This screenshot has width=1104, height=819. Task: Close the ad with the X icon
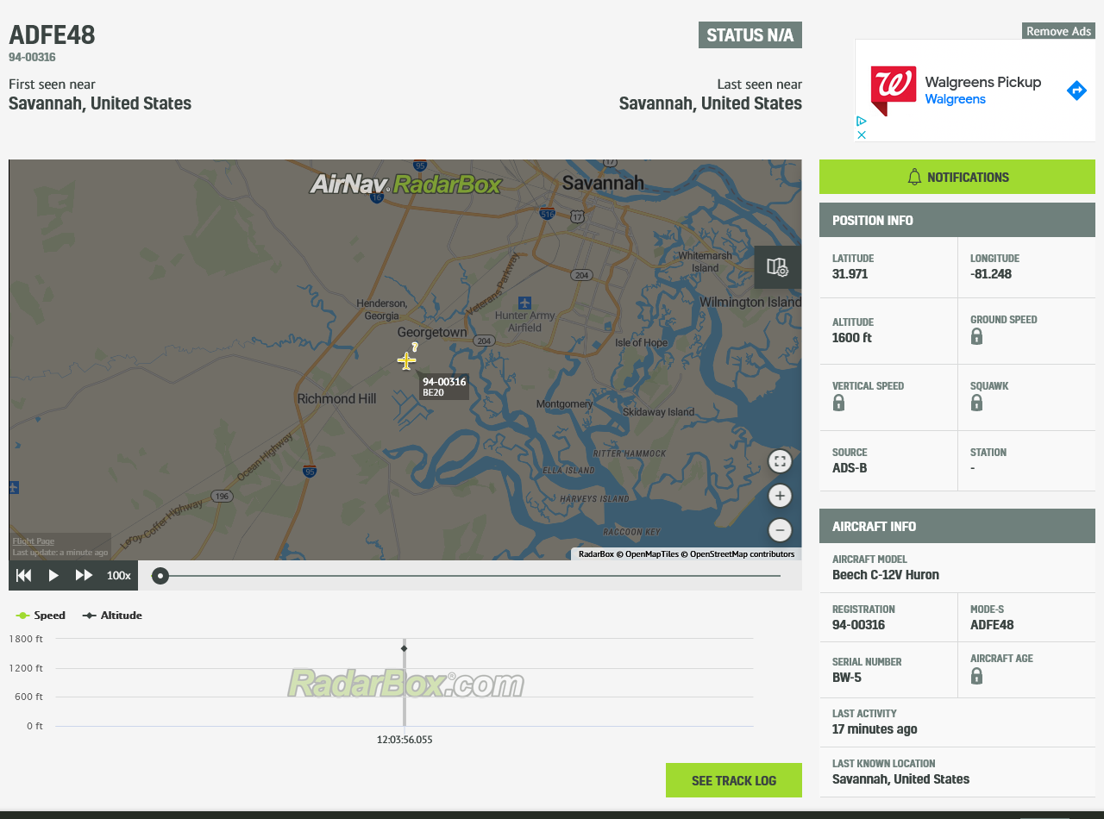tap(861, 134)
